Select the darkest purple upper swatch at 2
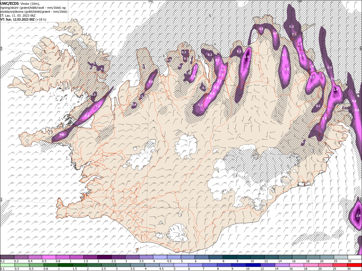This screenshot has height=271, width=362. 104,257
